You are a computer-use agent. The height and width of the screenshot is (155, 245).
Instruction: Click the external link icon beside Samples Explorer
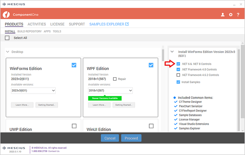(x=127, y=24)
